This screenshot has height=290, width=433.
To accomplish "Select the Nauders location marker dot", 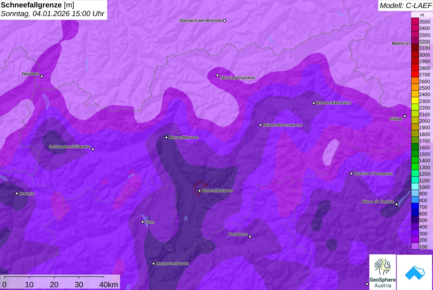I will (42, 76).
